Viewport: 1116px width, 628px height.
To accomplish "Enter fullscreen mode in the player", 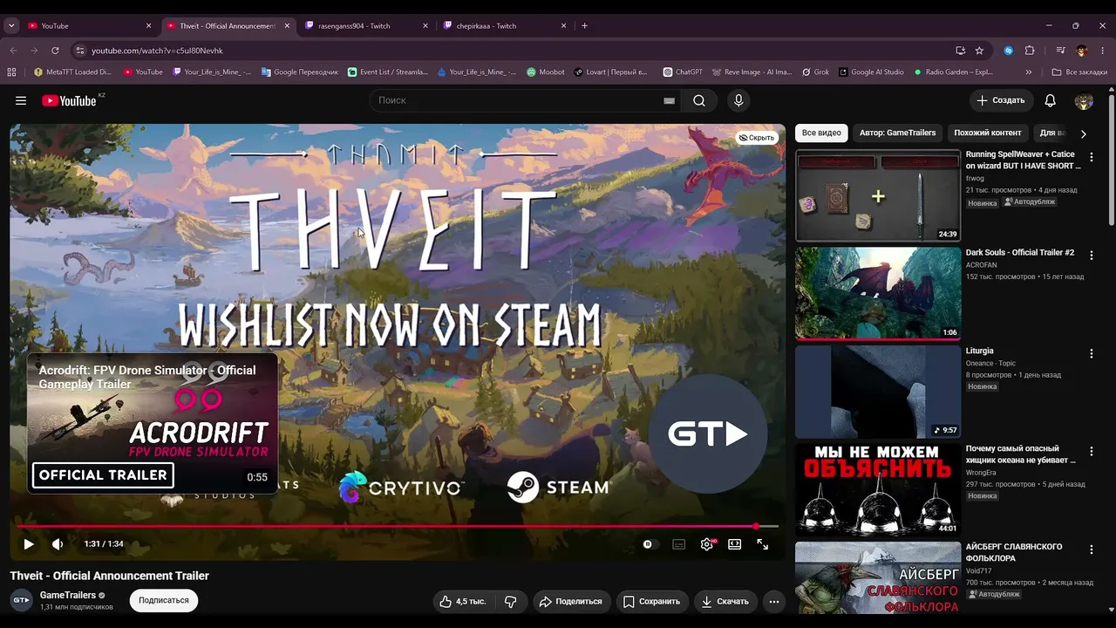I will pos(763,544).
